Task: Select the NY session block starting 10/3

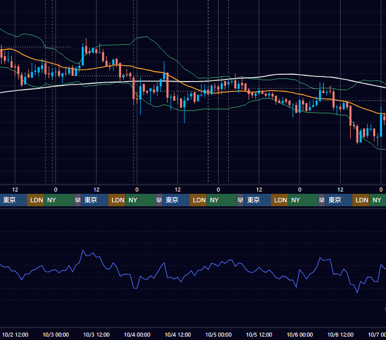Action: (x=140, y=200)
